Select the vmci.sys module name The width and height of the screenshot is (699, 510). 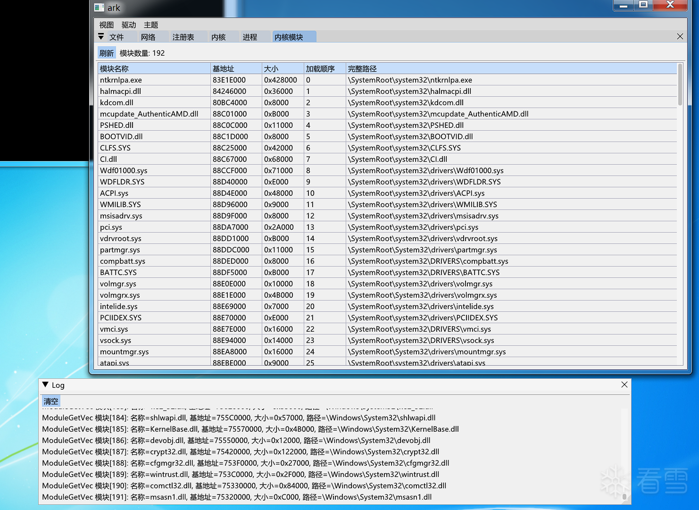coord(114,329)
